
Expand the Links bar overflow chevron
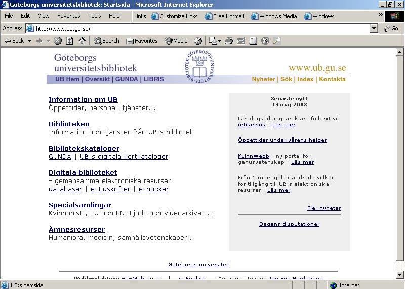point(381,15)
